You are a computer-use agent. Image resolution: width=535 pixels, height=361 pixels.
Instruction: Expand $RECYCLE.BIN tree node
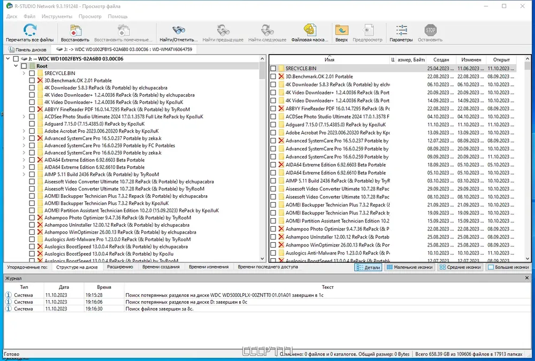[24, 73]
